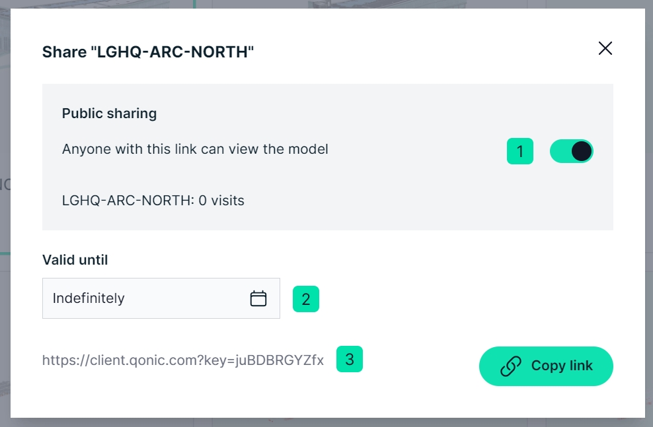
Task: Click the word Indefinitely in the date field
Action: pyautogui.click(x=89, y=298)
